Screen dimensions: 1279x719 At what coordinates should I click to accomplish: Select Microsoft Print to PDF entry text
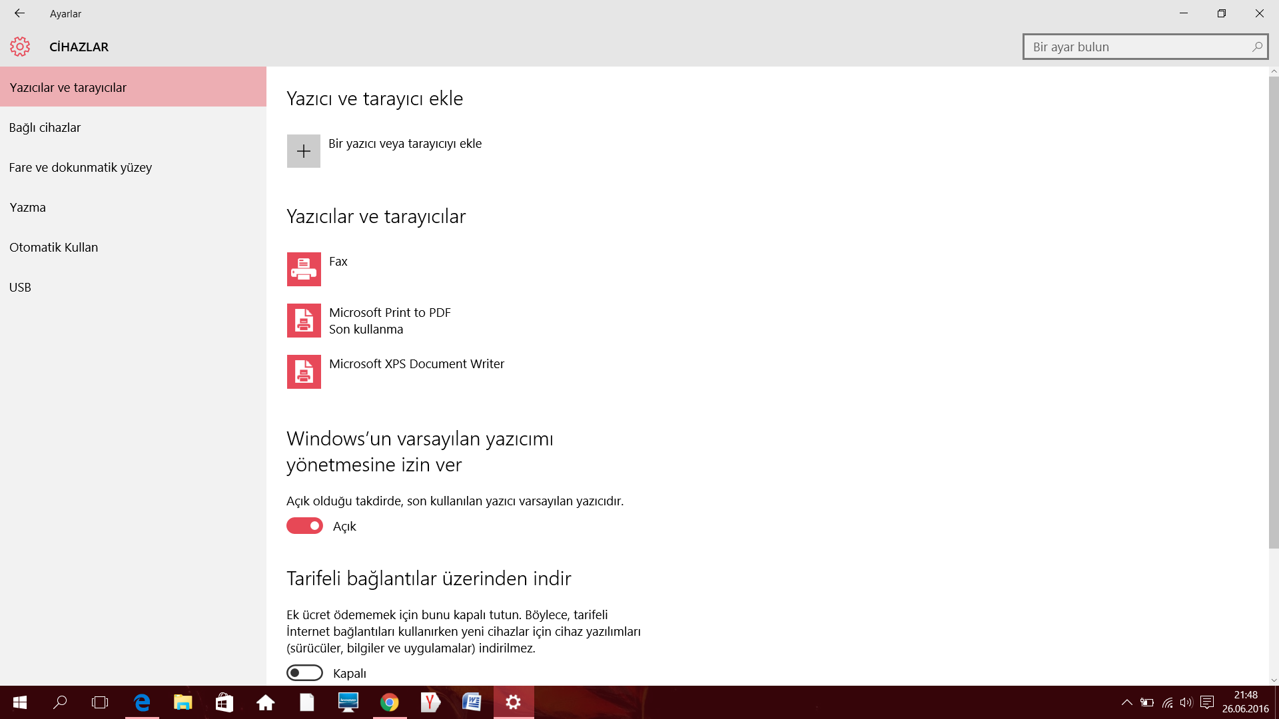pos(390,313)
